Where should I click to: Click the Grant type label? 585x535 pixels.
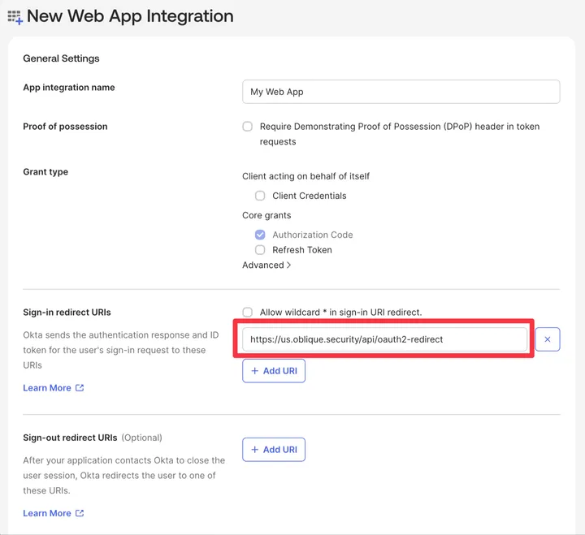coord(45,172)
